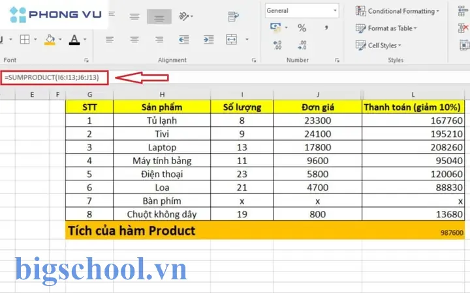
Task: Click the highlighted Bottom Align icon
Action: [x=159, y=16]
